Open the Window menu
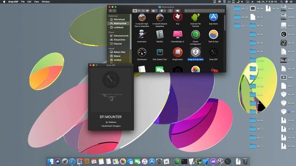296x166 pixels. [46, 2]
